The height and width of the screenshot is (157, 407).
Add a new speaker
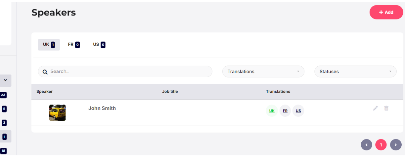386,12
